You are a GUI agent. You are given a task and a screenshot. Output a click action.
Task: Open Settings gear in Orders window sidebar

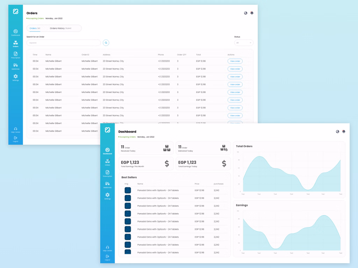pyautogui.click(x=15, y=77)
